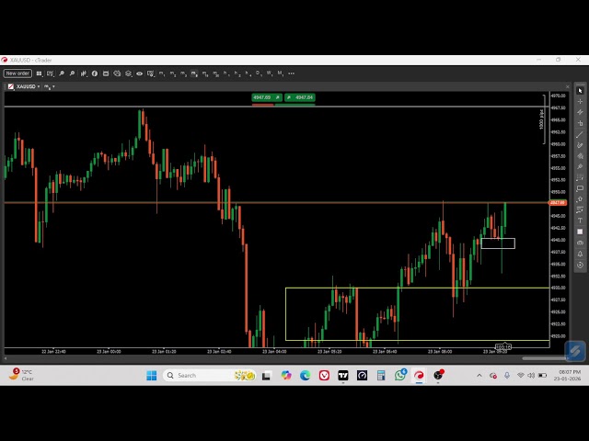The height and width of the screenshot is (441, 589).
Task: Switch to D1 daily timeframe
Action: pyautogui.click(x=259, y=73)
